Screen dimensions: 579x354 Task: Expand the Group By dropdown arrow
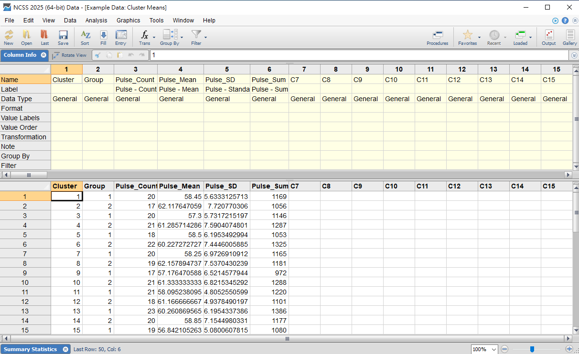point(182,37)
